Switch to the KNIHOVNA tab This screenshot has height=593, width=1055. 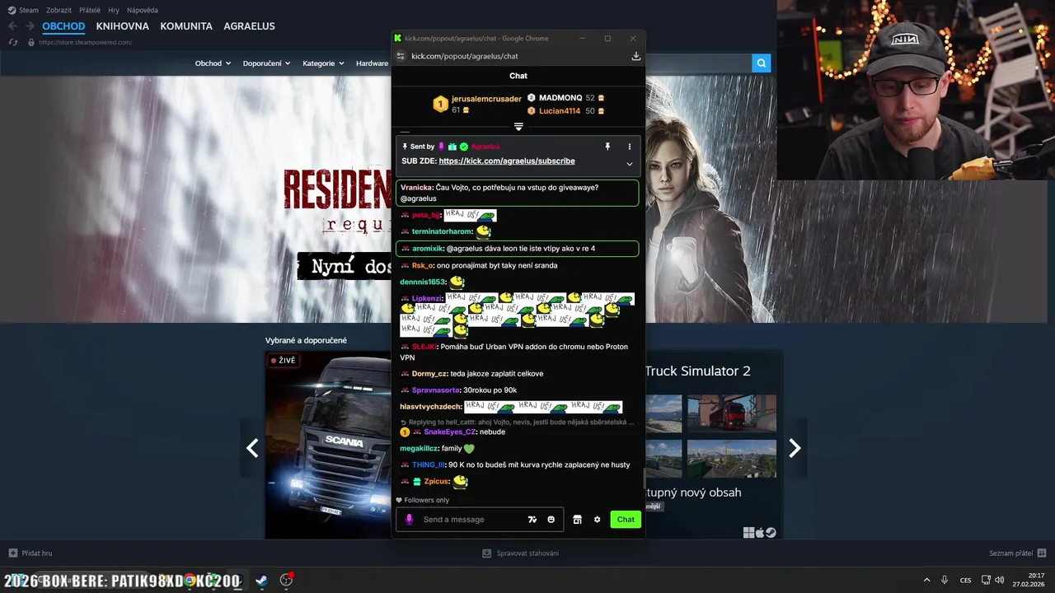pyautogui.click(x=123, y=26)
